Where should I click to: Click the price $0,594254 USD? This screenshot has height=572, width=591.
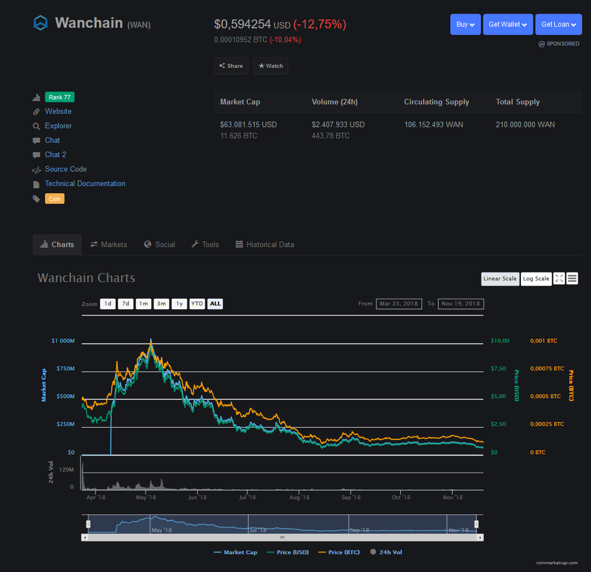[x=252, y=24]
